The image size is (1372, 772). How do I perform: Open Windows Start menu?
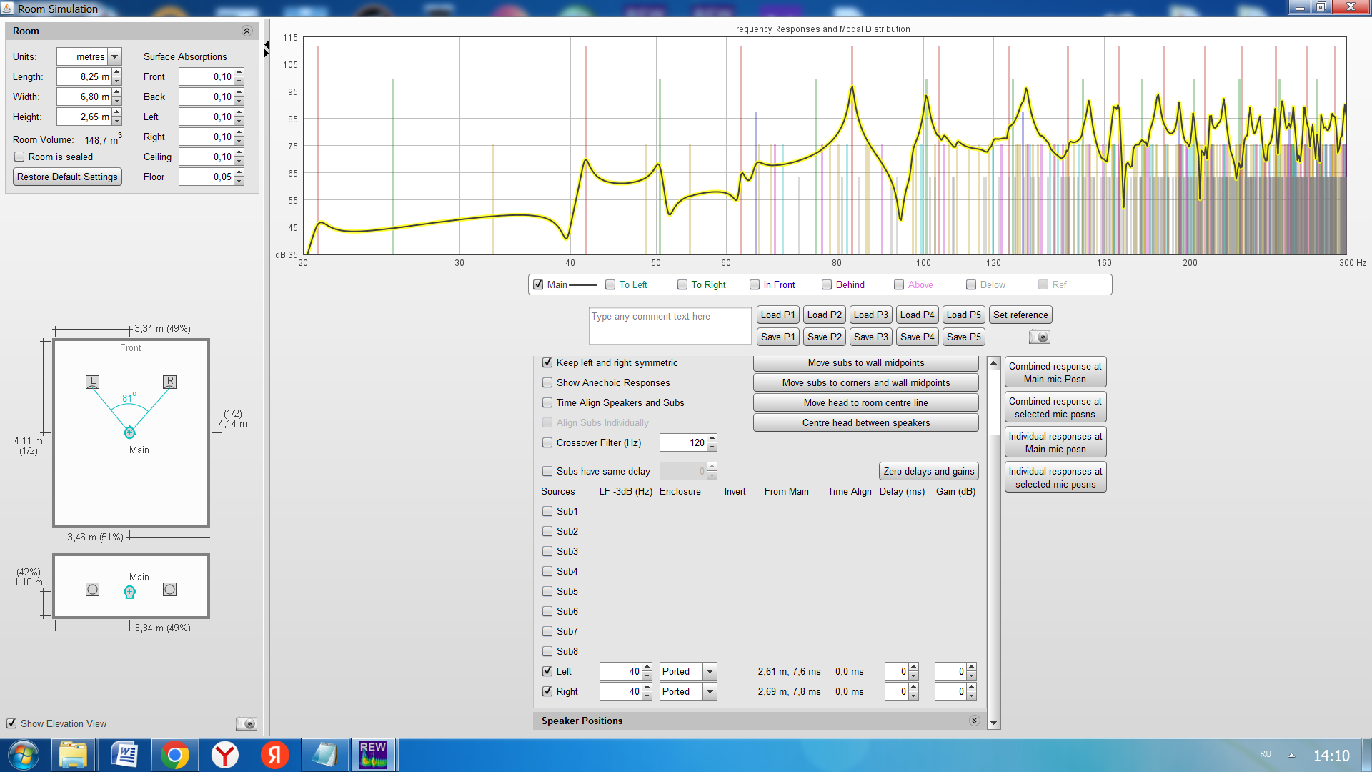24,755
